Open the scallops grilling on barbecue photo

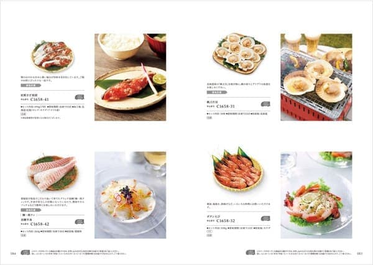[x=316, y=77]
